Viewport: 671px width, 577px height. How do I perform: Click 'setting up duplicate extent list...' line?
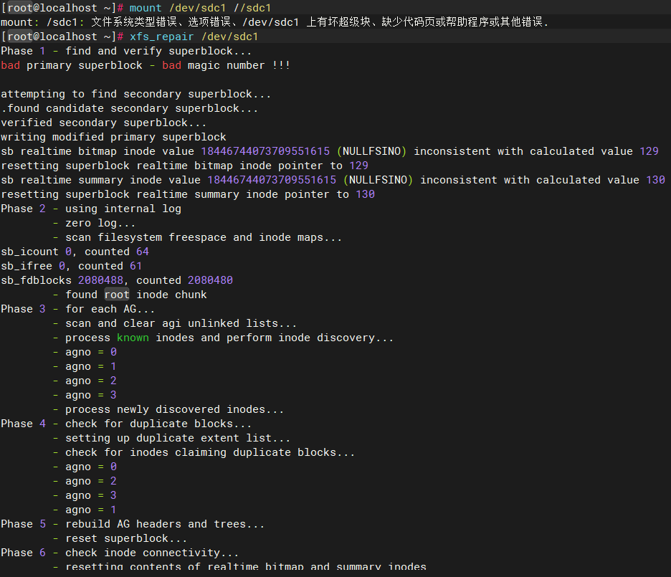(x=171, y=437)
